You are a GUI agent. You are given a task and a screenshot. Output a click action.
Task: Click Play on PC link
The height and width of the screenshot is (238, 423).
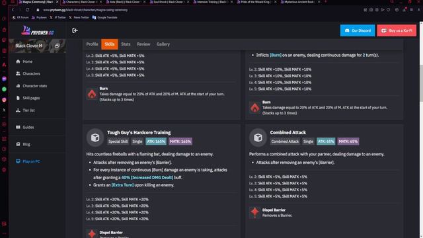point(31,161)
